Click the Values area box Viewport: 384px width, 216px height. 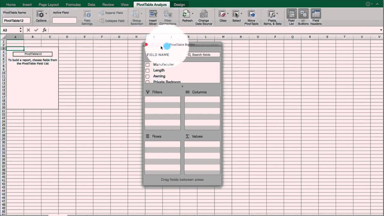[202, 158]
